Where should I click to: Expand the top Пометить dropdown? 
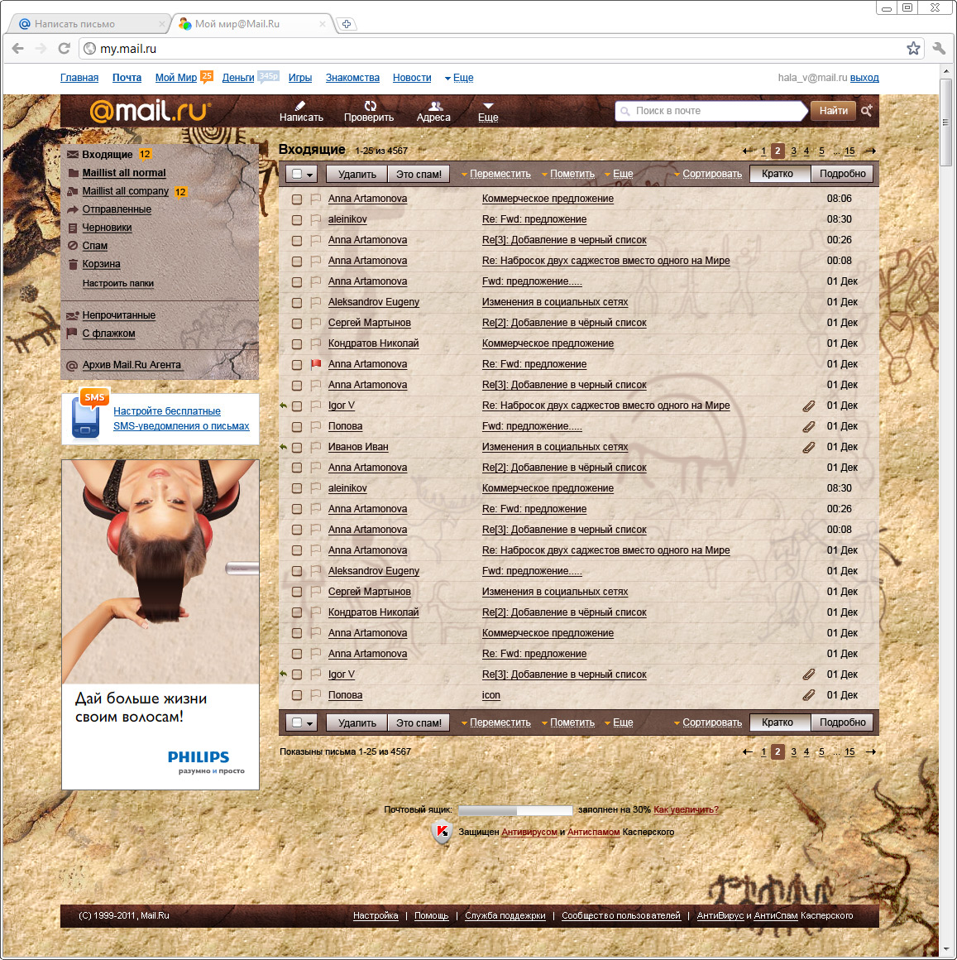568,174
